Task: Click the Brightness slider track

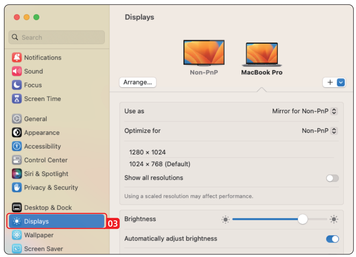Action: 266,219
